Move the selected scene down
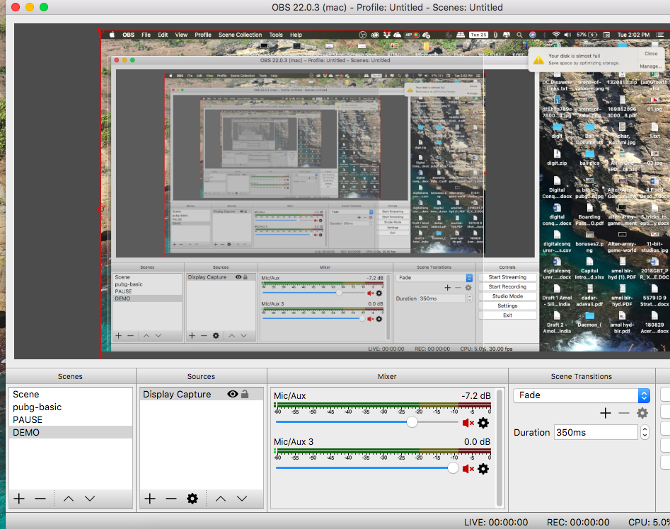 tap(90, 499)
